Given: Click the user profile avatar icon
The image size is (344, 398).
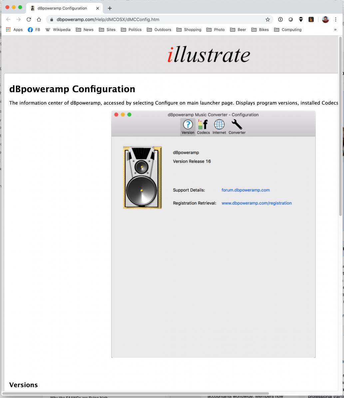Looking at the screenshot, I should (x=325, y=20).
